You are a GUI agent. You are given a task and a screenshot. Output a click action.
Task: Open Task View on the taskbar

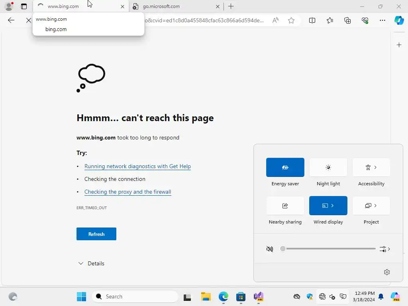187,296
